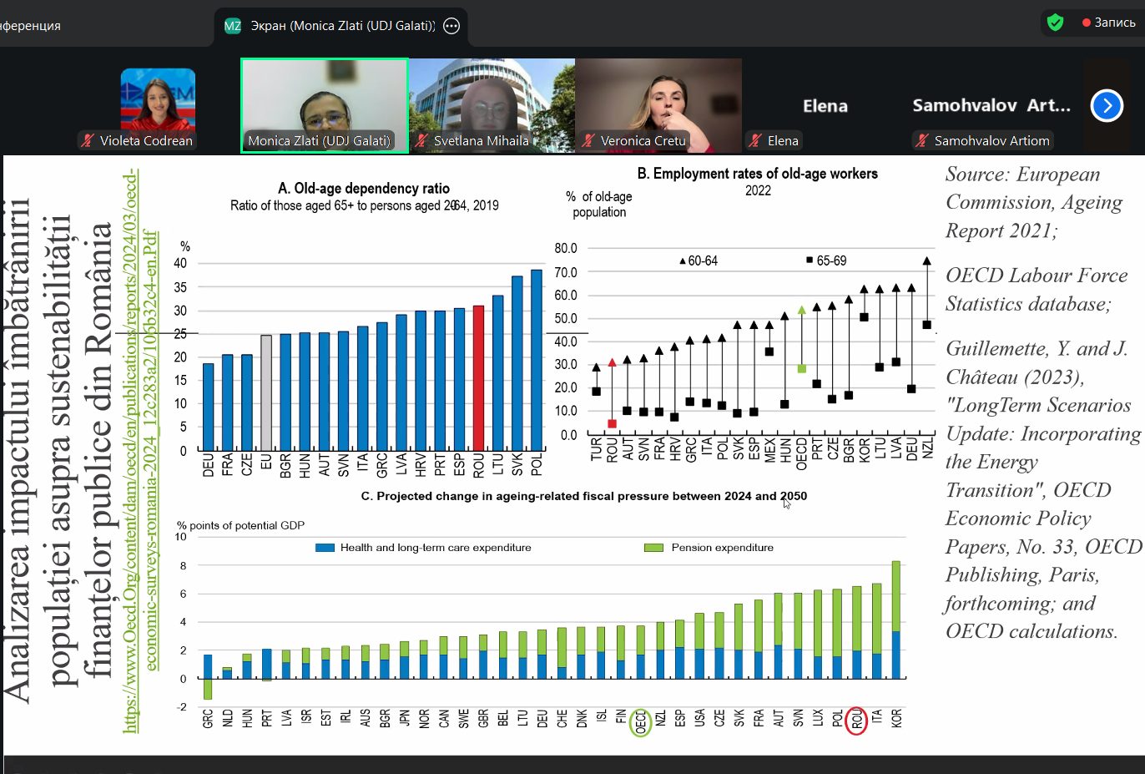Click Veronica Cretu's muted microphone icon
Image resolution: width=1145 pixels, height=774 pixels.
click(588, 140)
